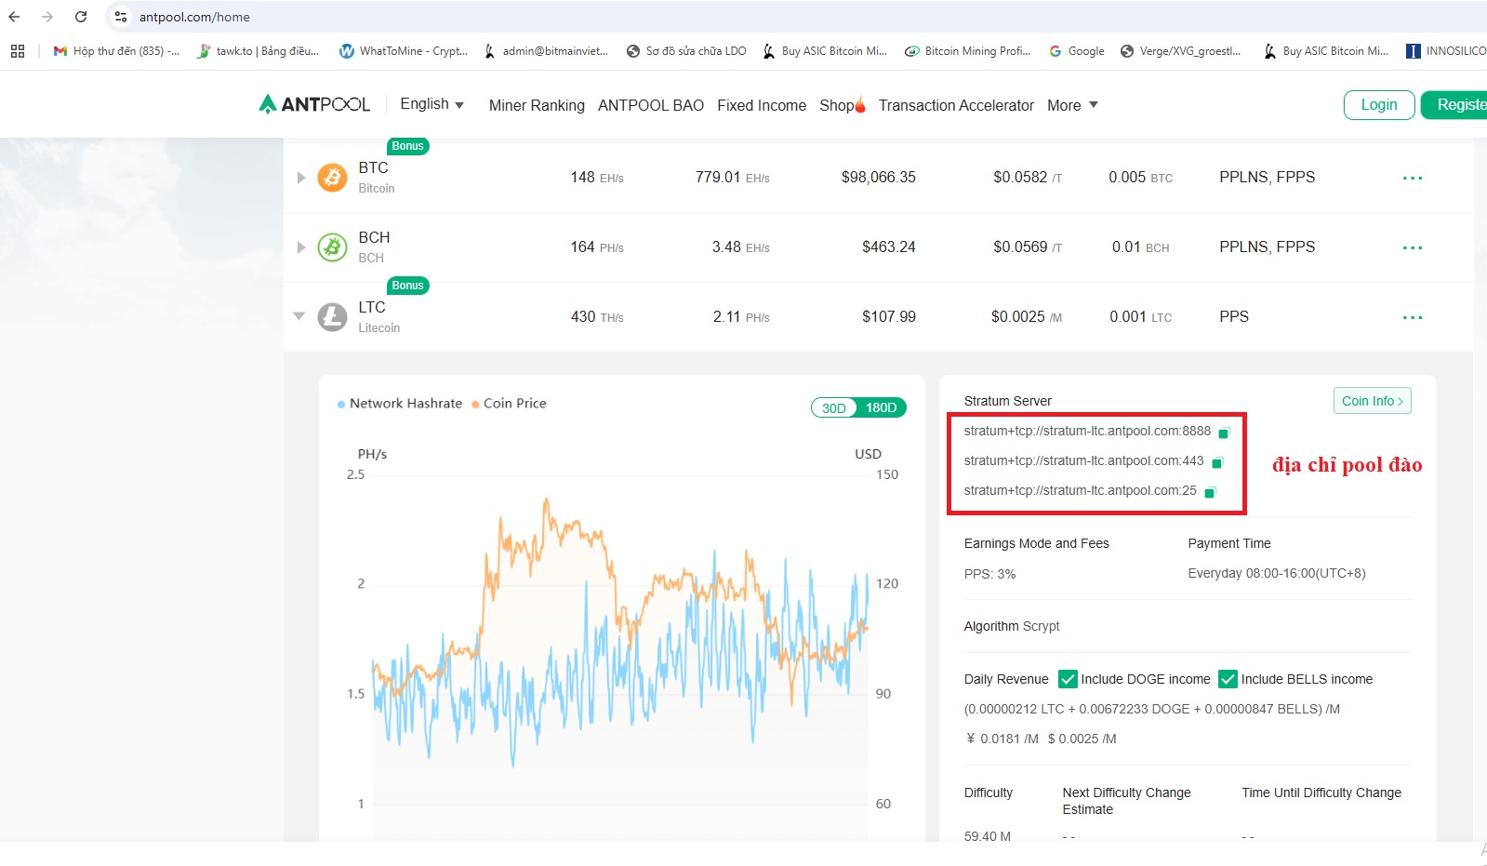Uncheck Include BELLS income
Screen dimensions: 1487x866
(1228, 679)
